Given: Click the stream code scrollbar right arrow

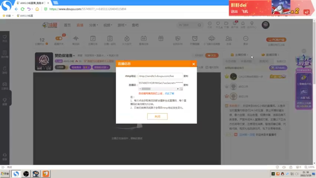Looking at the screenshot, I should tap(178, 89).
